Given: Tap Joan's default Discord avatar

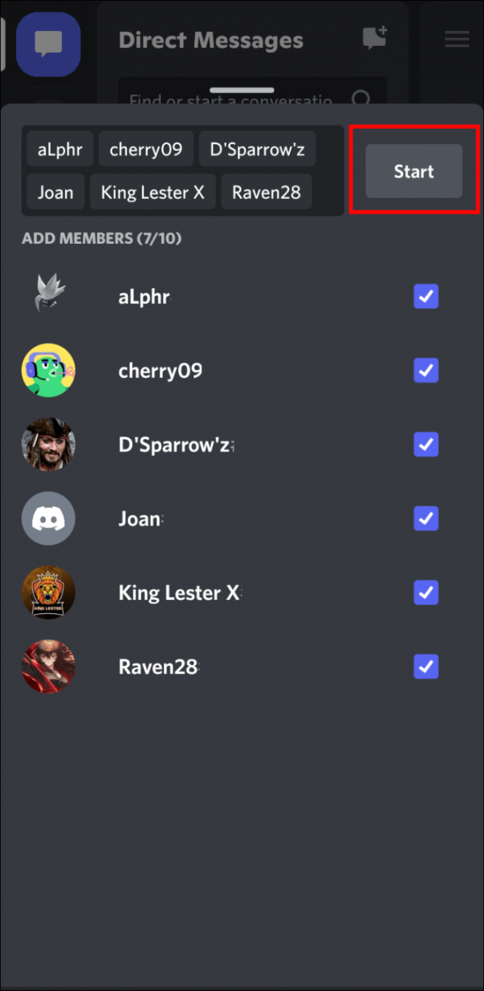Looking at the screenshot, I should coord(48,519).
